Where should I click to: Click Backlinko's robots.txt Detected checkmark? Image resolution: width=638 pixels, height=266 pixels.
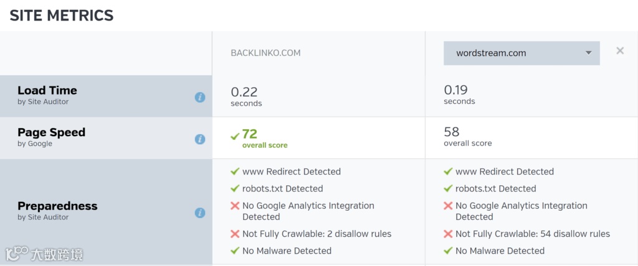click(x=235, y=188)
